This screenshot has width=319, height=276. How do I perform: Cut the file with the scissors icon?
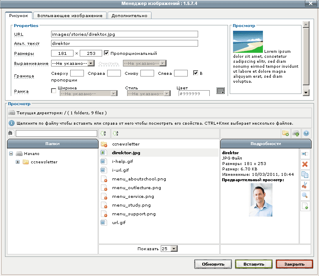pos(305,185)
